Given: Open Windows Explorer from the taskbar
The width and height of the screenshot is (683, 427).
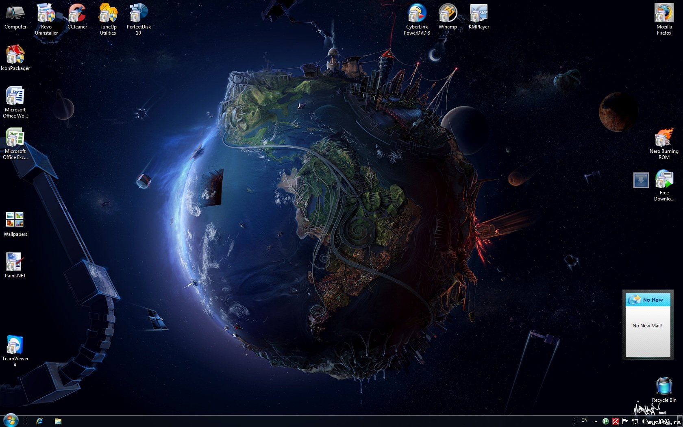Looking at the screenshot, I should 58,421.
